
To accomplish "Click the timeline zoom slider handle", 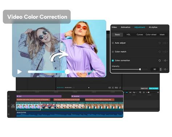I will 149,93.
